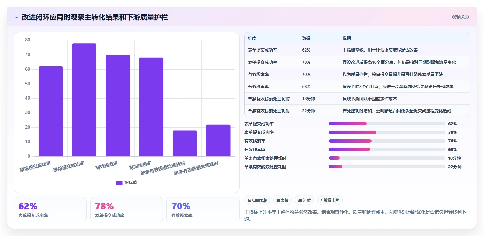
Task: Click the 62% progress bar
Action: [x=387, y=124]
